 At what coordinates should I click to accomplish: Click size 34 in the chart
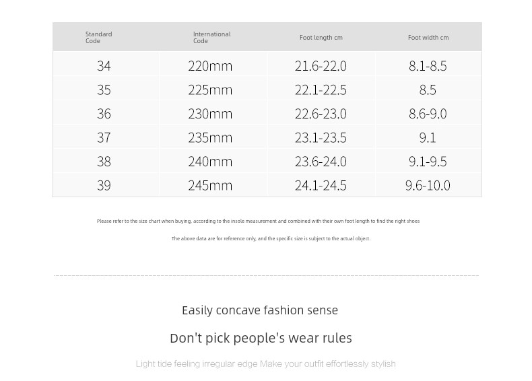tap(104, 66)
